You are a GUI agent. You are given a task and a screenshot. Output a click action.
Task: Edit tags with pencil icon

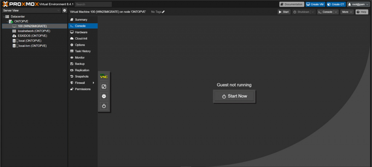tap(163, 12)
